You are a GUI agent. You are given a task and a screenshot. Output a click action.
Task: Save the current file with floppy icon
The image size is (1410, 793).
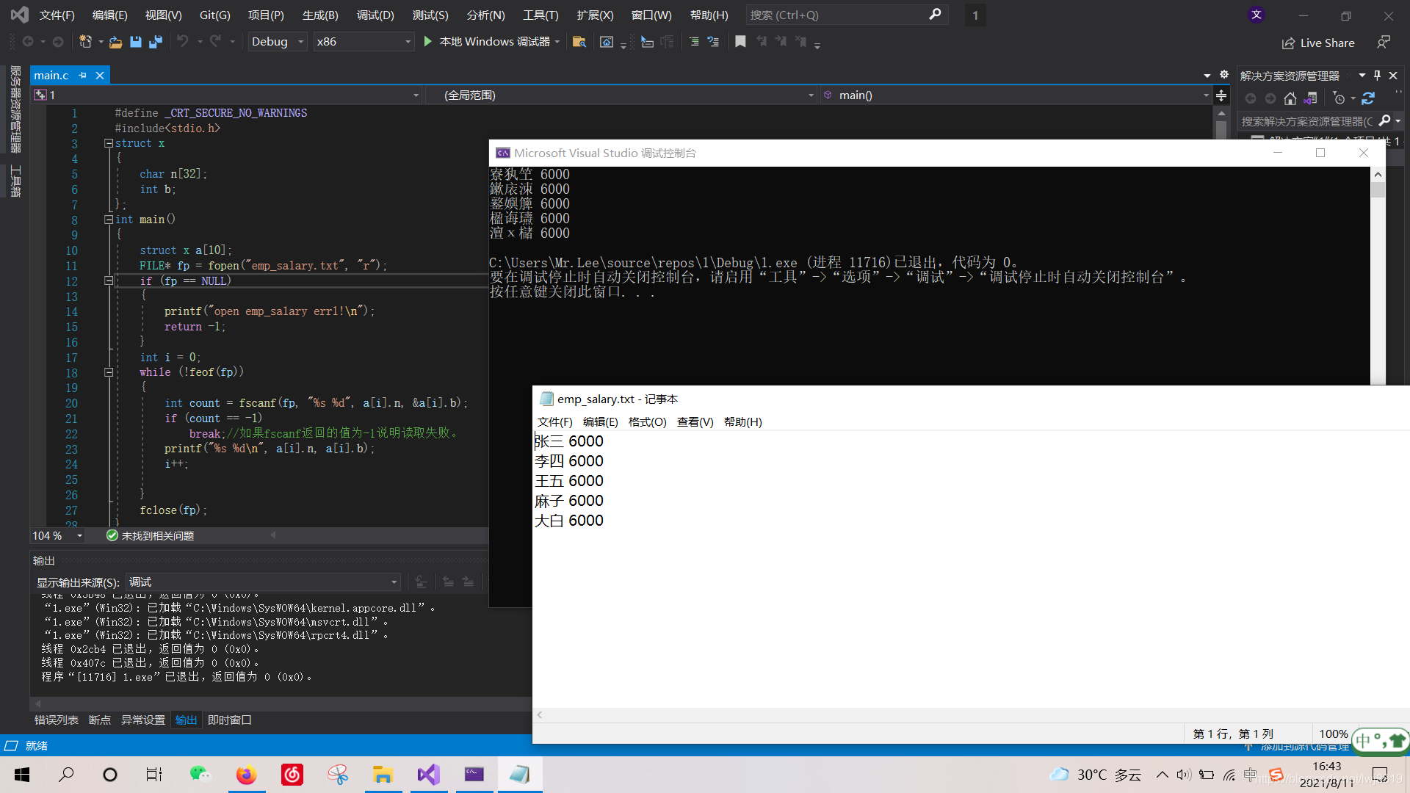tap(135, 42)
